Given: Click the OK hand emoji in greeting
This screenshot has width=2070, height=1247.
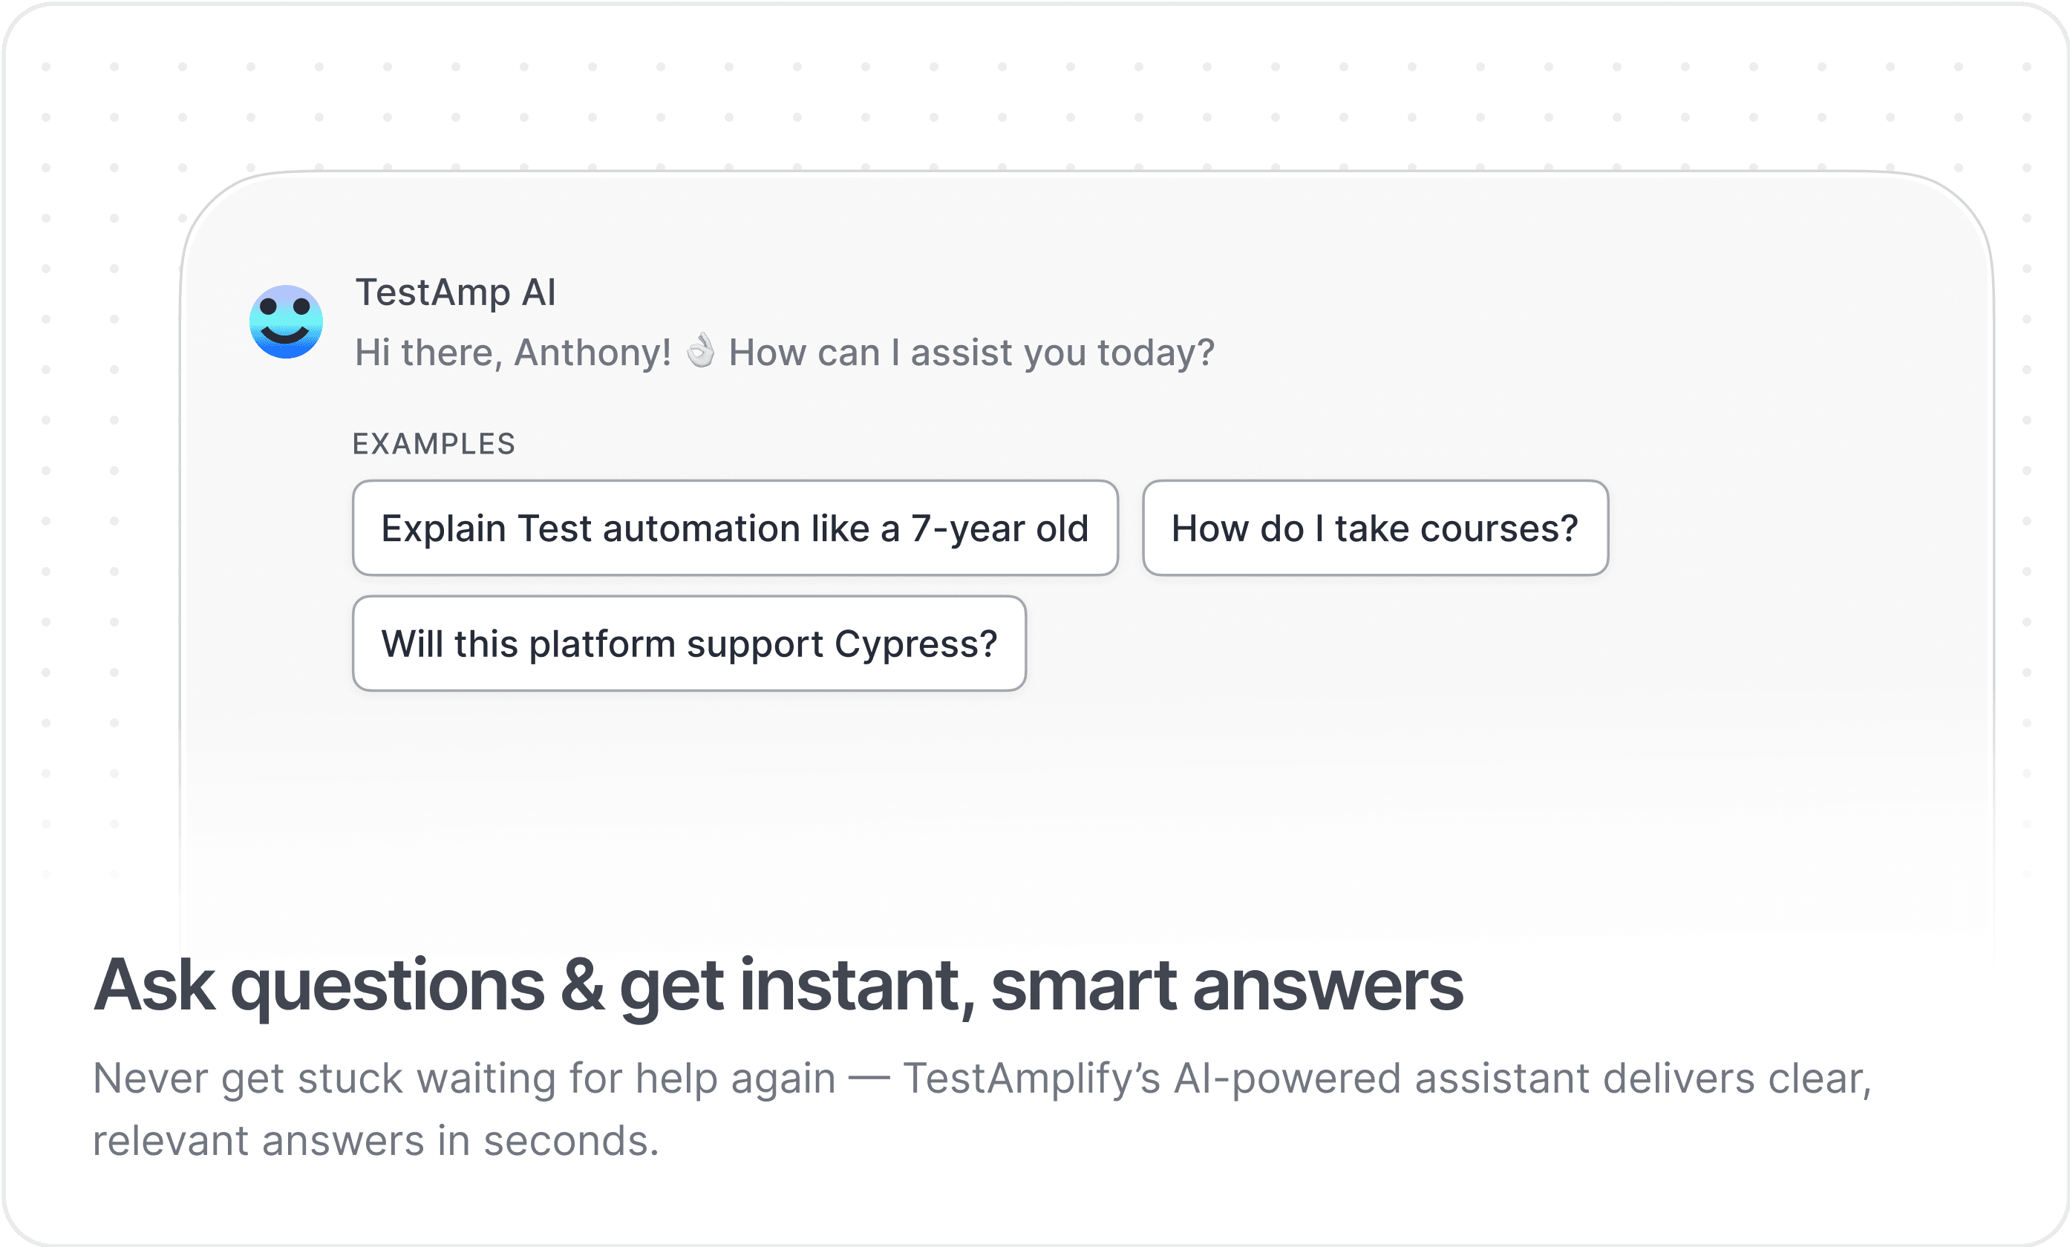Looking at the screenshot, I should coord(700,351).
